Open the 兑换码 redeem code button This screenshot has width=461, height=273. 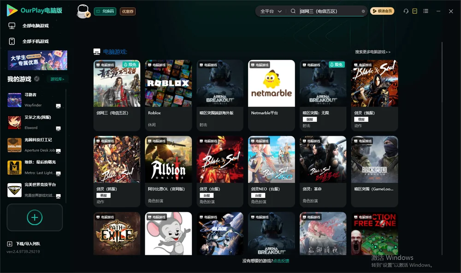pyautogui.click(x=105, y=12)
